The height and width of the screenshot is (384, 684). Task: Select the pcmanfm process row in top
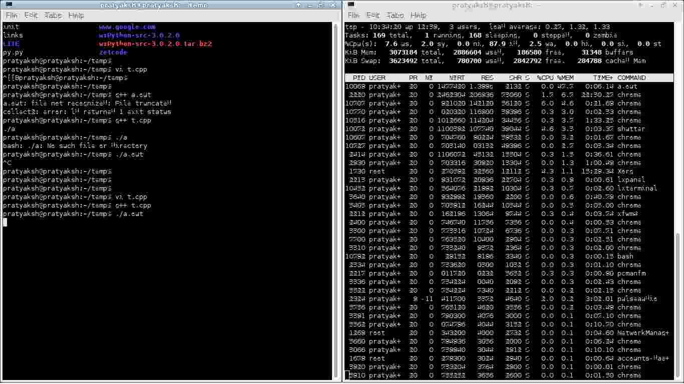pyautogui.click(x=509, y=273)
